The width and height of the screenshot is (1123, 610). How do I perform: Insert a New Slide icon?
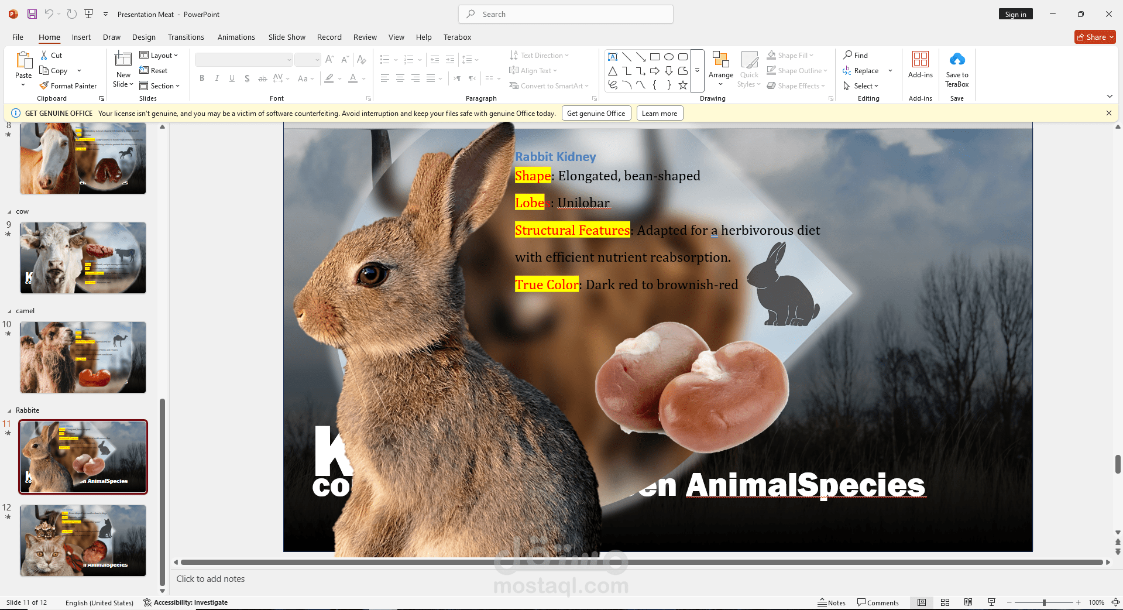click(x=123, y=59)
